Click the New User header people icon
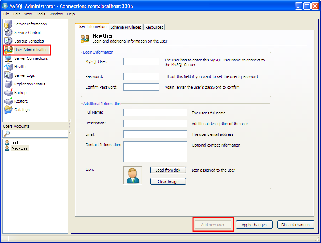This screenshot has height=243, width=321. (85, 38)
